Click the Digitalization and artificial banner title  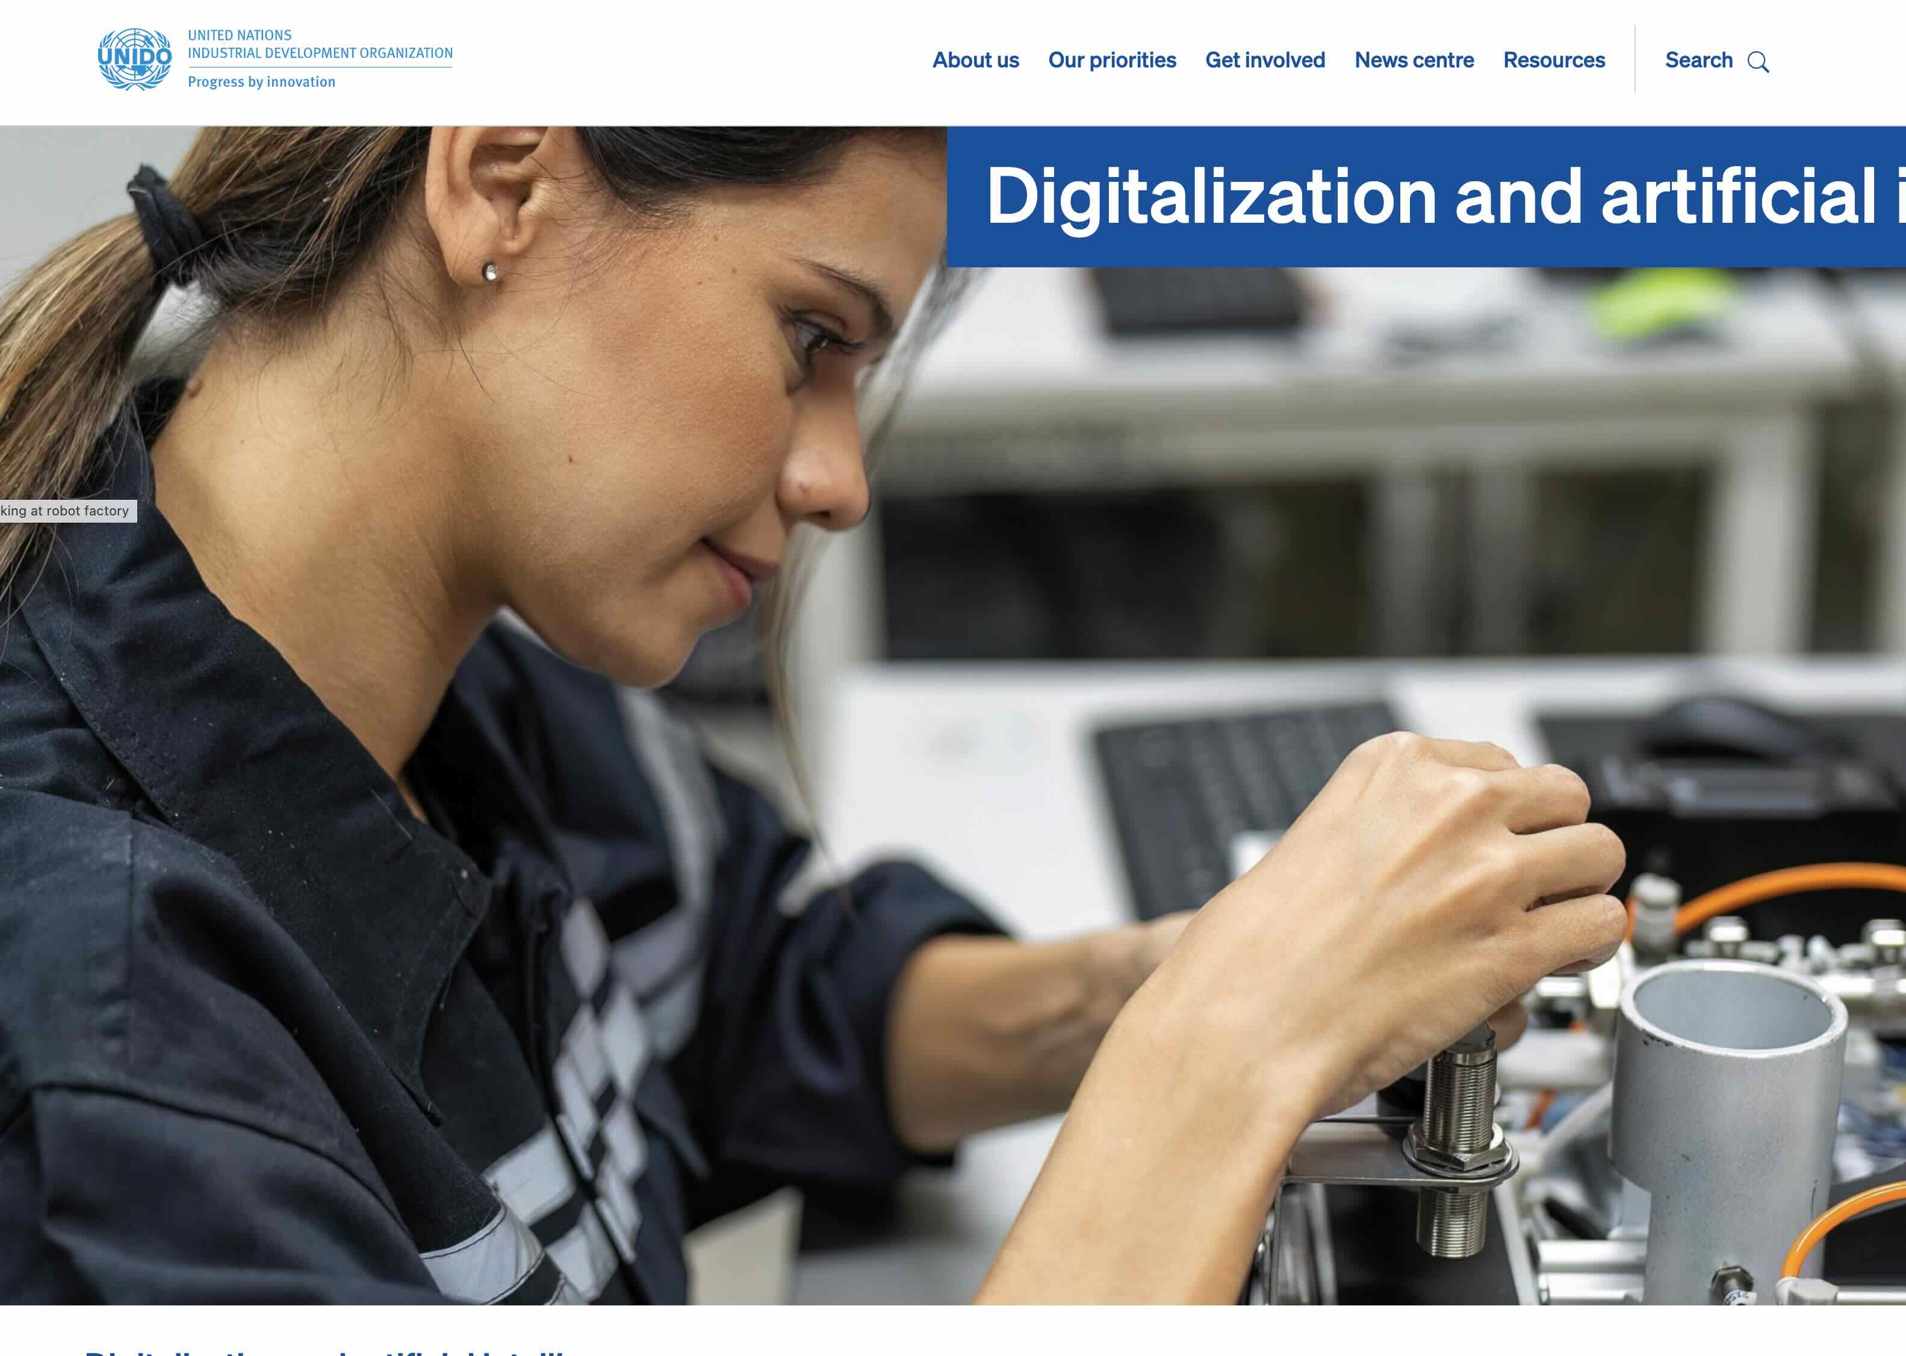[x=1445, y=197]
